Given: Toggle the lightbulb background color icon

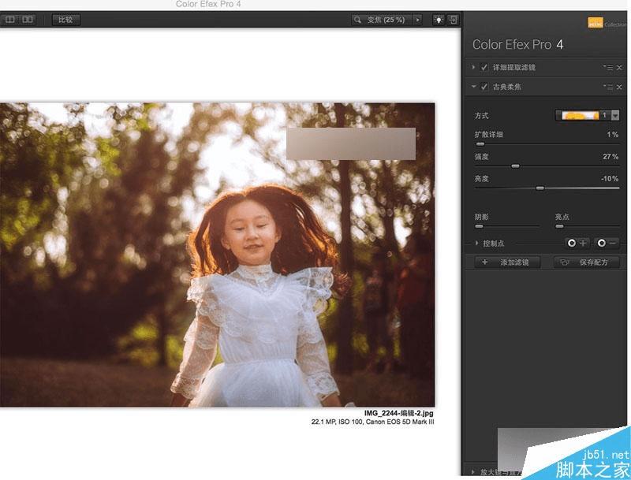Looking at the screenshot, I should point(439,19).
